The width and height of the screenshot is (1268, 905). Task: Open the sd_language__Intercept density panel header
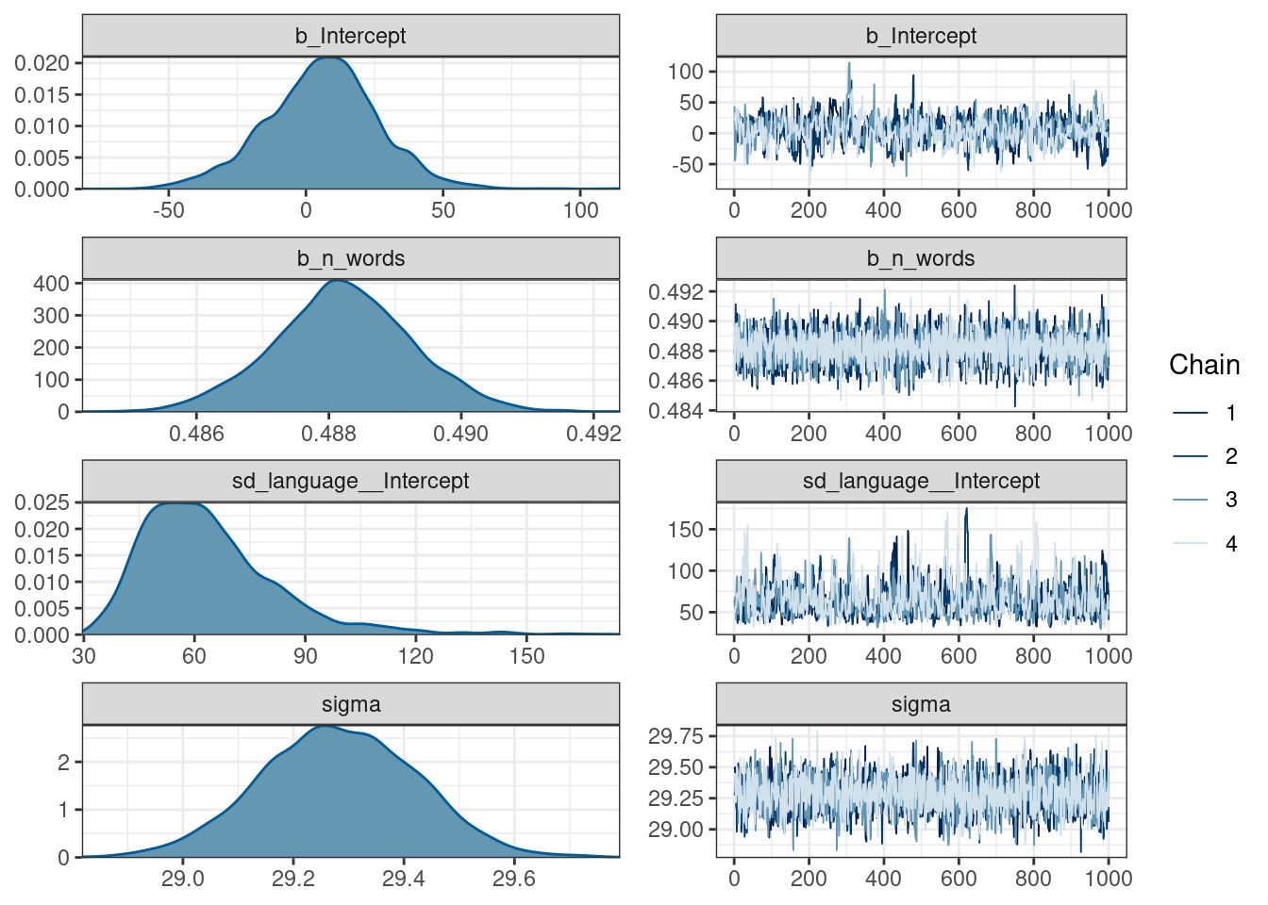tap(351, 481)
